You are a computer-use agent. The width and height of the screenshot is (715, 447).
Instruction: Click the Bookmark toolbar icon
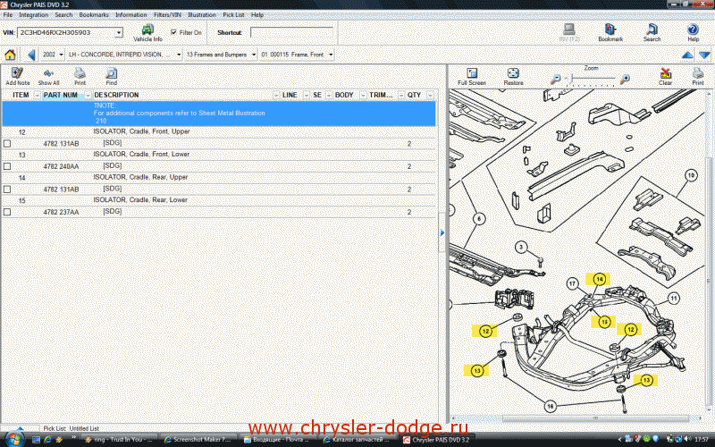pos(610,33)
